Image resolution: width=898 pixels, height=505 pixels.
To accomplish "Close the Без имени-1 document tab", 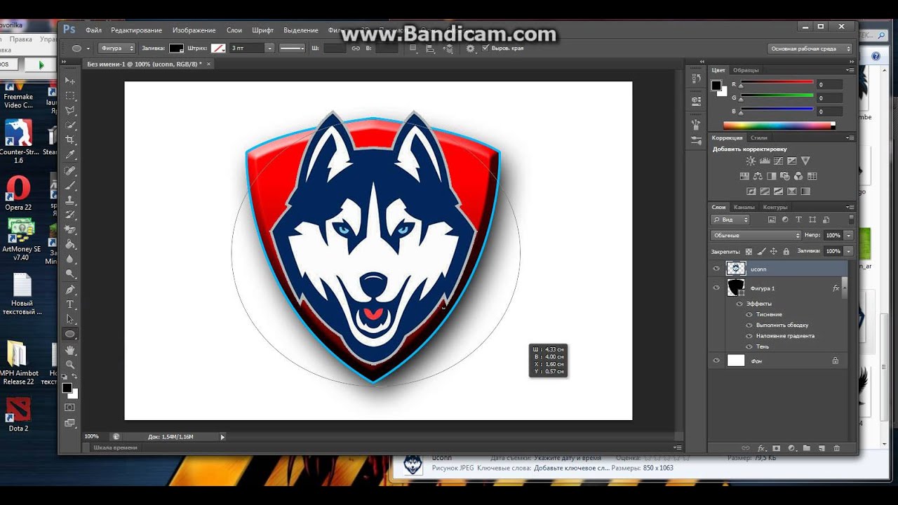I will point(208,64).
